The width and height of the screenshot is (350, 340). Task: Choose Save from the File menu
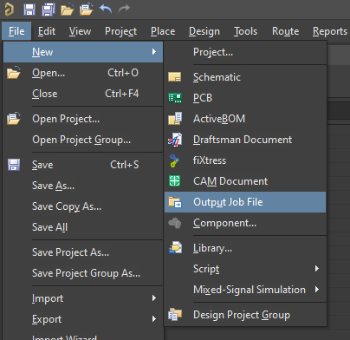point(83,165)
